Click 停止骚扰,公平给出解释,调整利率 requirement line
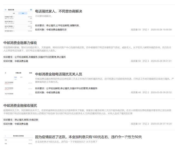This screenshot has width=175, height=145. pos(57,25)
